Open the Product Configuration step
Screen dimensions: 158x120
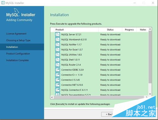coord(18,54)
